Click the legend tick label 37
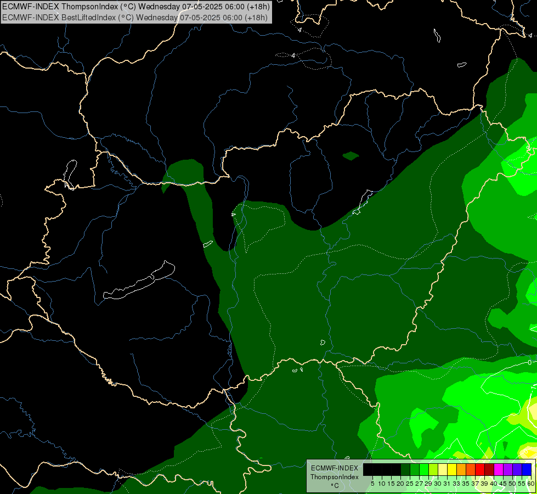Image resolution: width=537 pixels, height=494 pixels. pyautogui.click(x=475, y=484)
